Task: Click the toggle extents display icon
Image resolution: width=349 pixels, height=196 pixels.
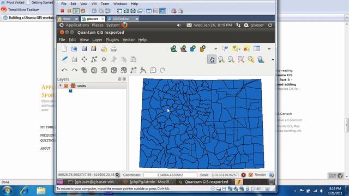Action: click(118, 175)
